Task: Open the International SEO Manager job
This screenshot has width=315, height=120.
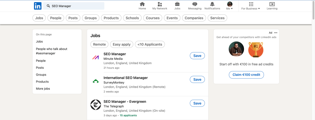Action: tap(126, 78)
